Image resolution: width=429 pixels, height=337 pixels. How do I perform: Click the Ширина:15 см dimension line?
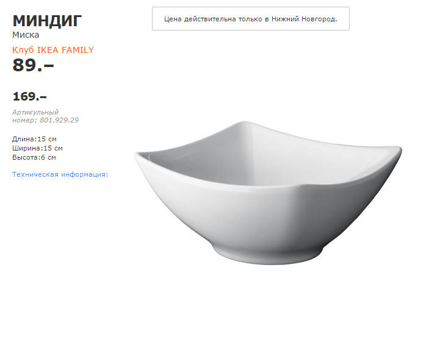click(37, 149)
